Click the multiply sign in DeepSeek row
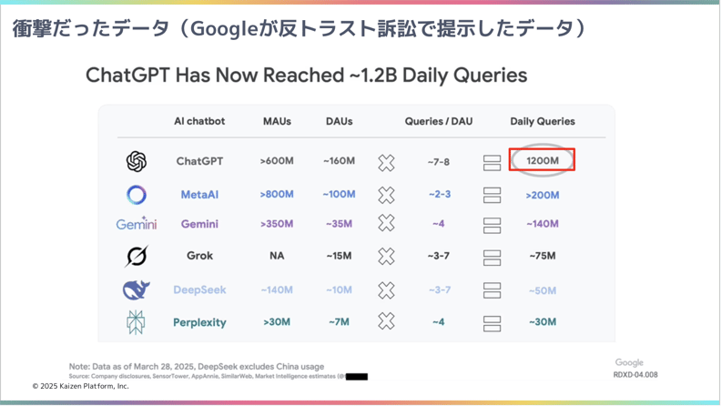Screen dimensions: 721x406 pyautogui.click(x=386, y=290)
